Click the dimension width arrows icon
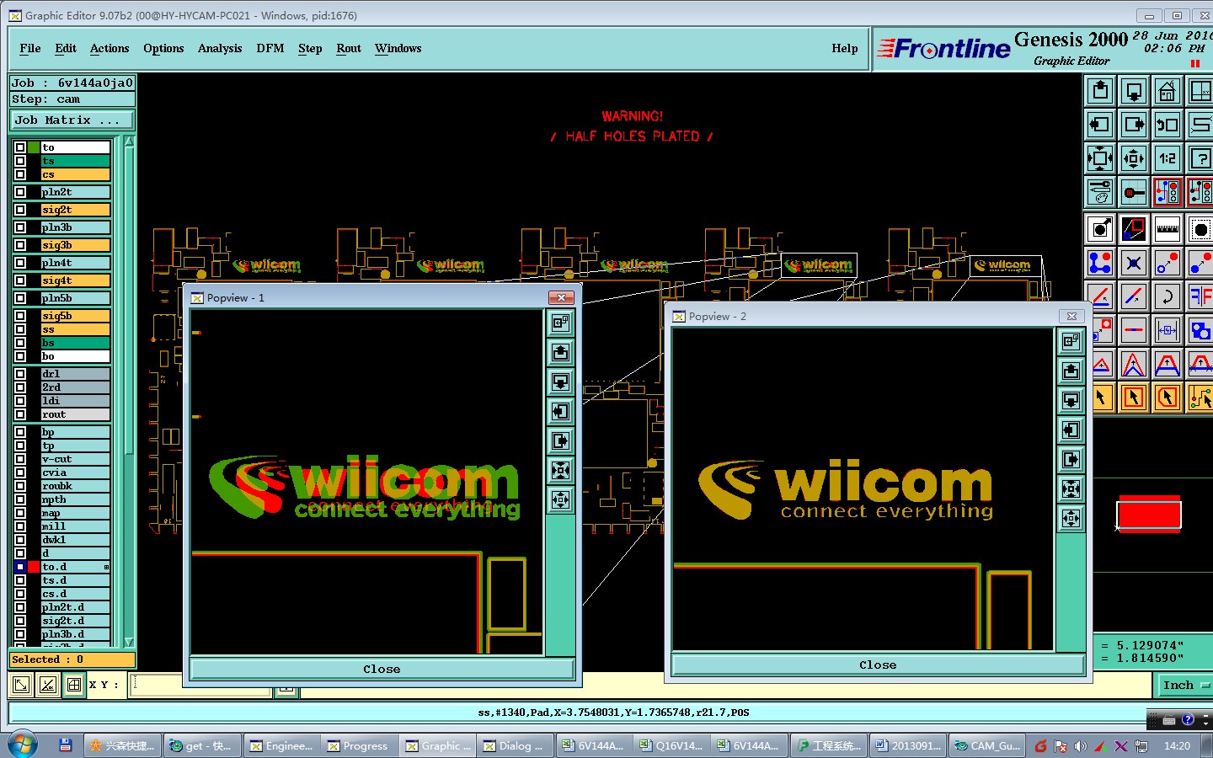The image size is (1213, 758). [1168, 330]
